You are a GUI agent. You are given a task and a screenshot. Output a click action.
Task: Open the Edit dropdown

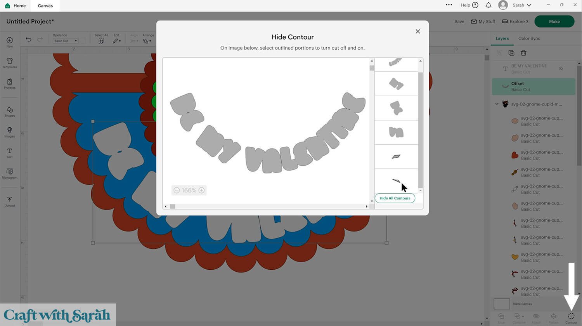coord(116,41)
